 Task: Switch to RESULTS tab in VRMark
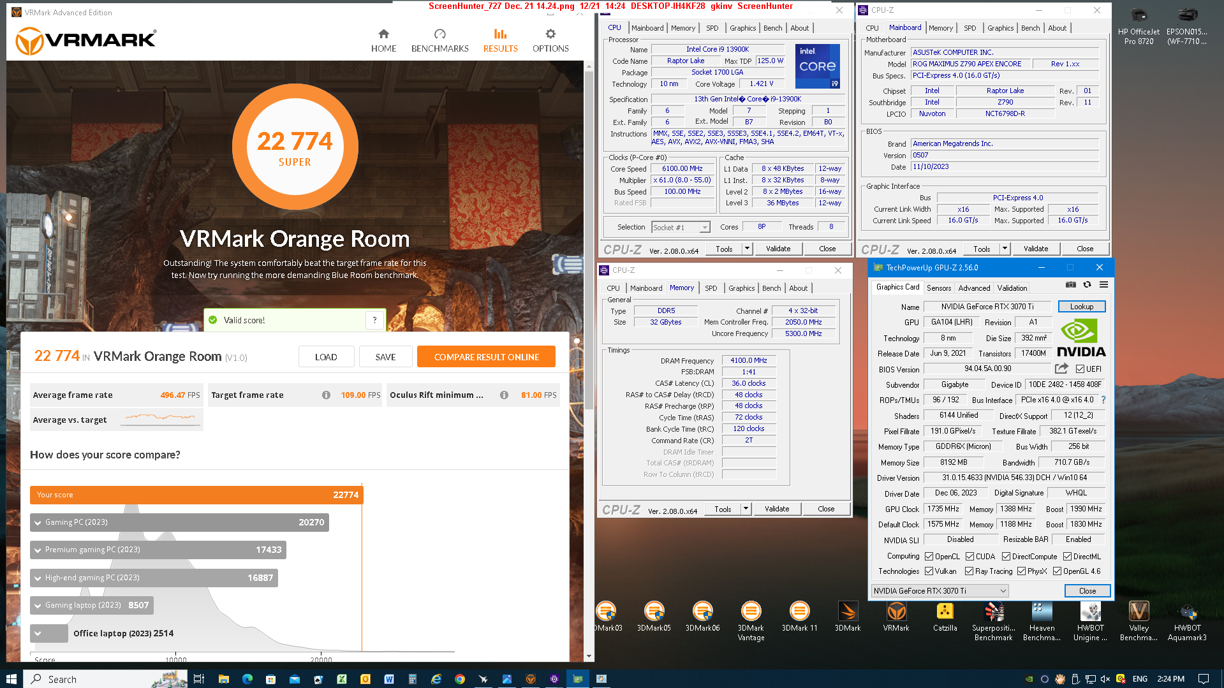point(500,41)
